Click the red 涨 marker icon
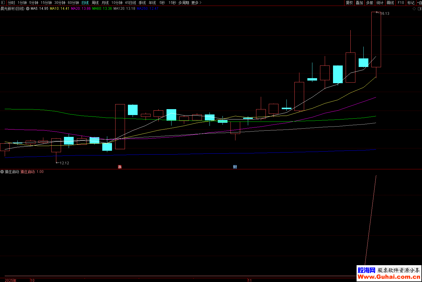 coord(120,167)
